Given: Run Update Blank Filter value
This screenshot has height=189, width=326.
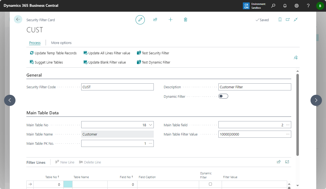Looking at the screenshot, I should coord(105,62).
